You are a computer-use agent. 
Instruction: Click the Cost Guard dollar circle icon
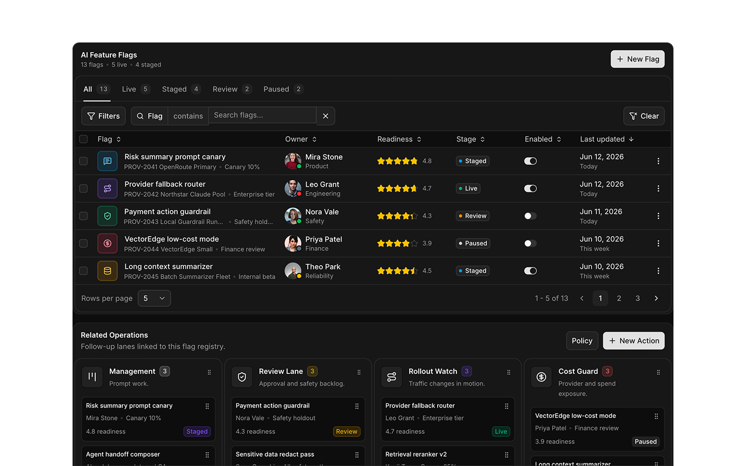point(541,377)
